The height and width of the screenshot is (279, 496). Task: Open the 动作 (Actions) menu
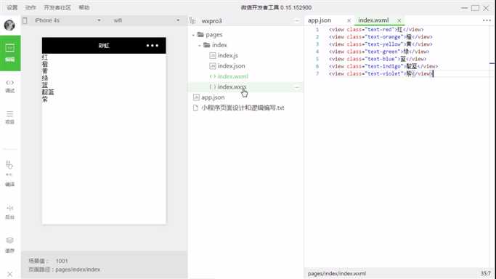click(x=31, y=7)
